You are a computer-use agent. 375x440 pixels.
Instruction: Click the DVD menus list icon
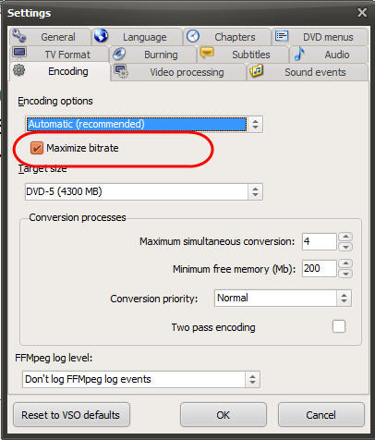(282, 36)
